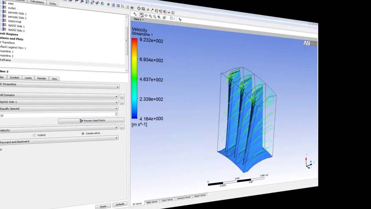This screenshot has height=209, width=371.
Task: Click the ellipsis button beside Velocity
Action: pos(122,127)
